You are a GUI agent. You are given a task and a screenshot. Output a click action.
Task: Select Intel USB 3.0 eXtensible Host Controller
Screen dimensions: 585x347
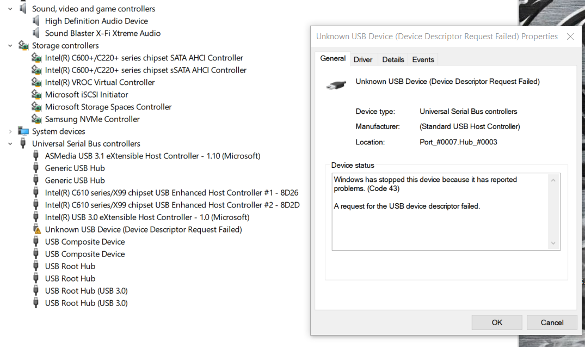coord(147,217)
